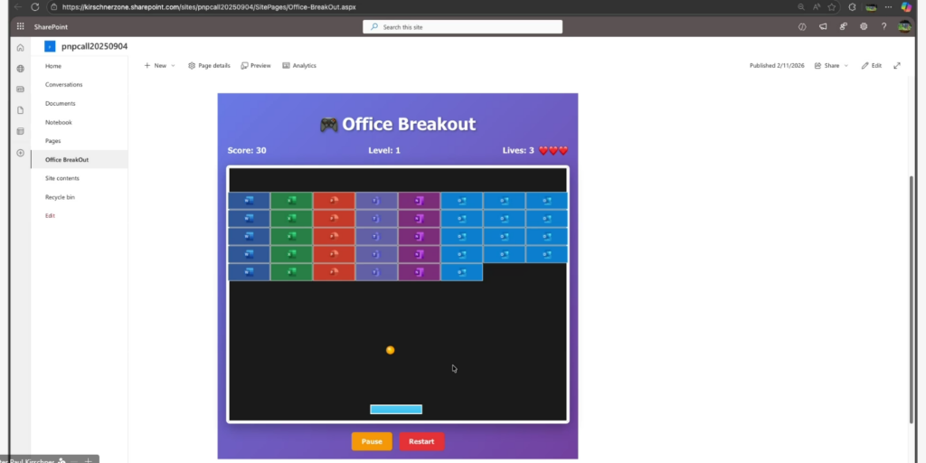926x463 pixels.
Task: Click the circular icon left of megaphone
Action: 802,26
